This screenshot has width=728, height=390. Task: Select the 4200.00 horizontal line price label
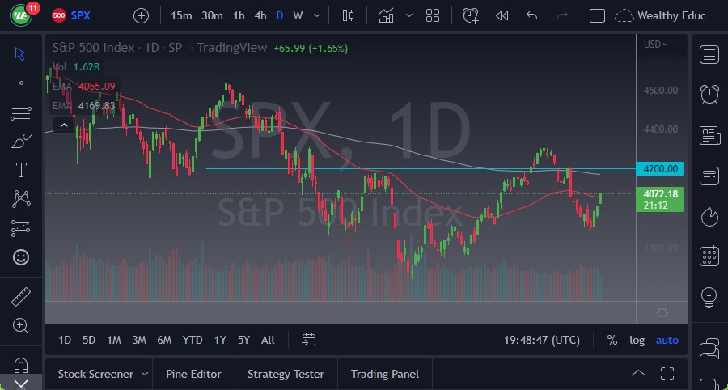point(659,168)
